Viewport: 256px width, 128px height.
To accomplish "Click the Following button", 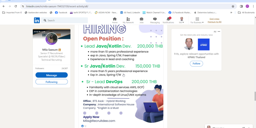I will coord(52,82).
